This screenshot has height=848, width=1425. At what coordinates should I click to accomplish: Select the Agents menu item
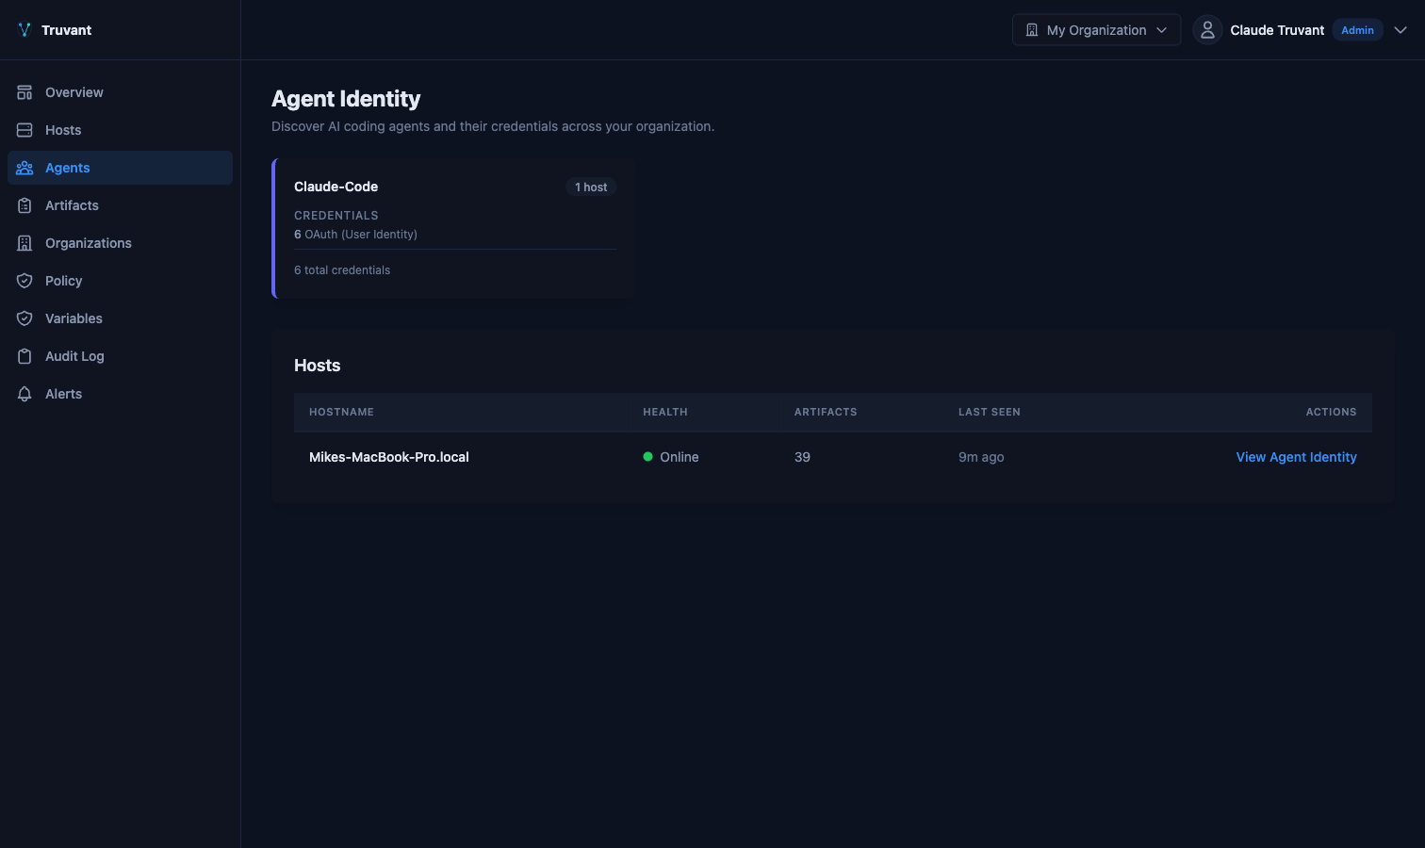coord(67,167)
